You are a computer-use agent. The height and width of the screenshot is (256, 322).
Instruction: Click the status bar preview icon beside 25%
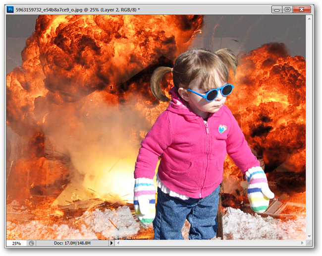tap(31, 243)
